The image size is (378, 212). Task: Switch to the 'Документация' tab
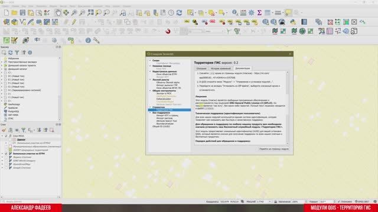tap(243, 68)
